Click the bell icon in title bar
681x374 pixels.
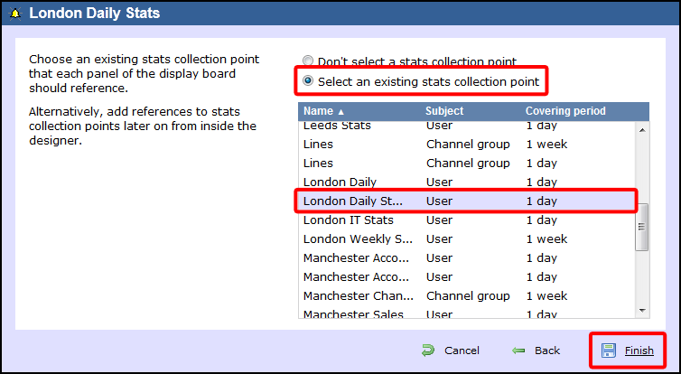15,14
